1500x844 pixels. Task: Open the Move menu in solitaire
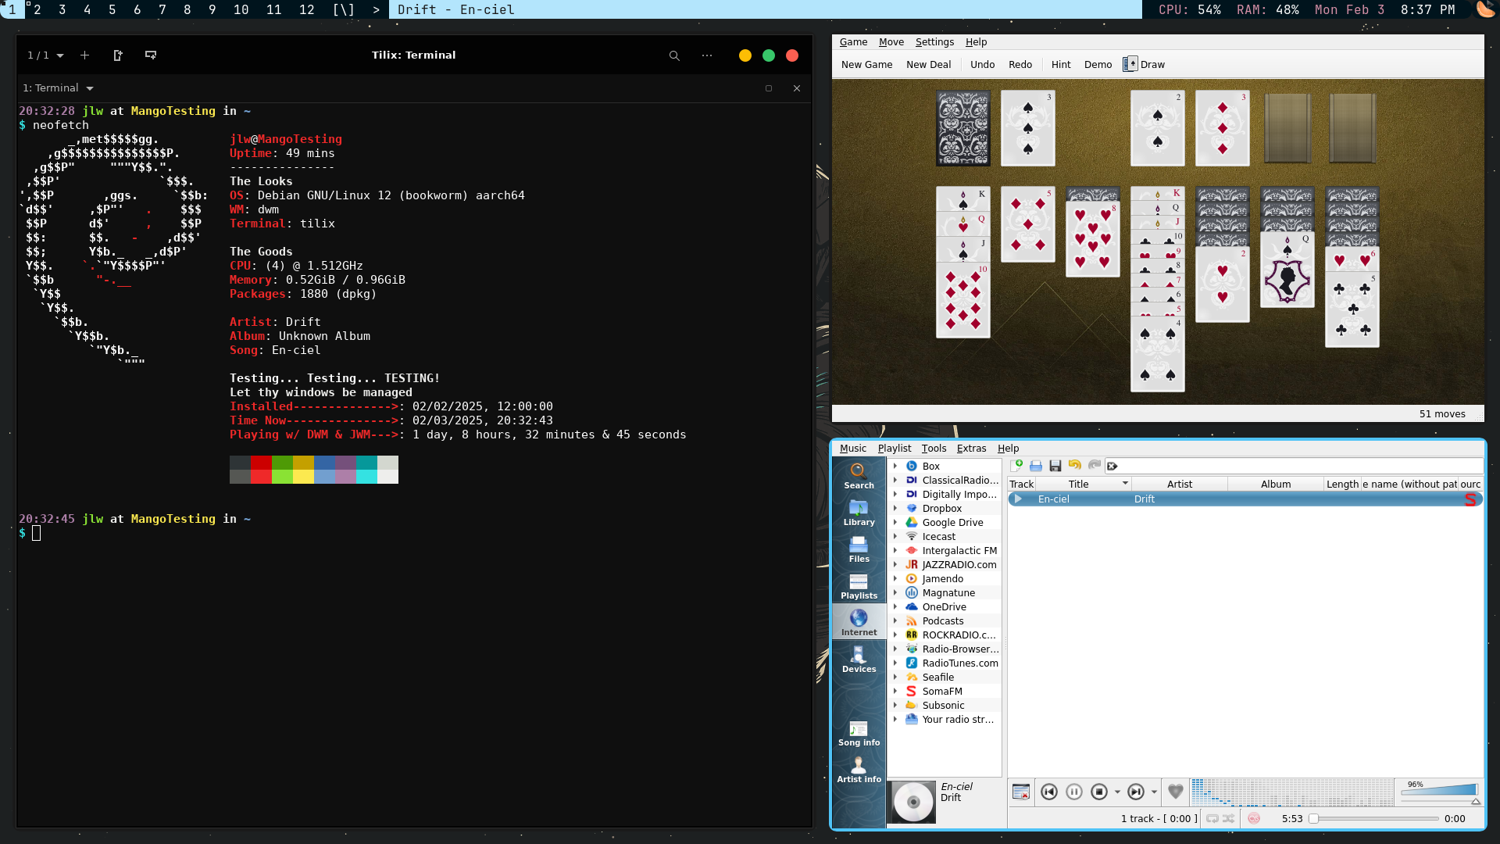891,42
